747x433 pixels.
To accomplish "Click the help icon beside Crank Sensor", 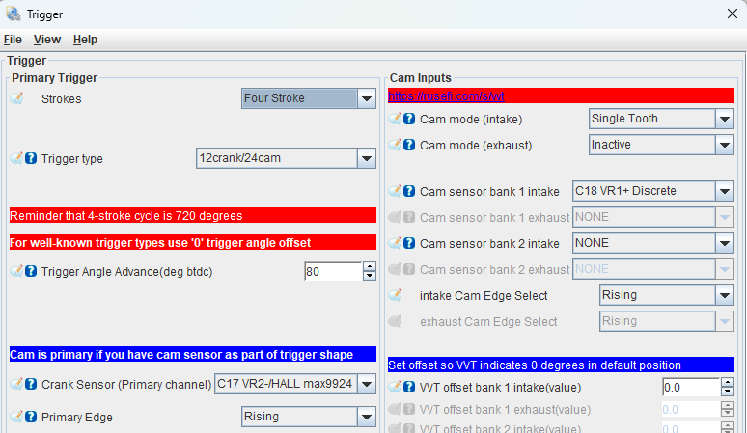I will pos(31,385).
